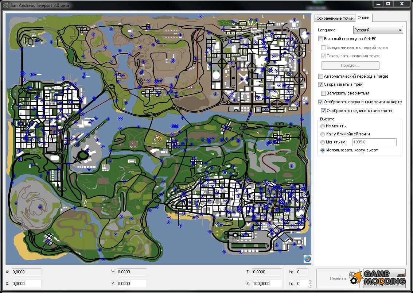The height and width of the screenshot is (293, 413).
Task: Click the upper Int read-only field
Action: [x=302, y=272]
